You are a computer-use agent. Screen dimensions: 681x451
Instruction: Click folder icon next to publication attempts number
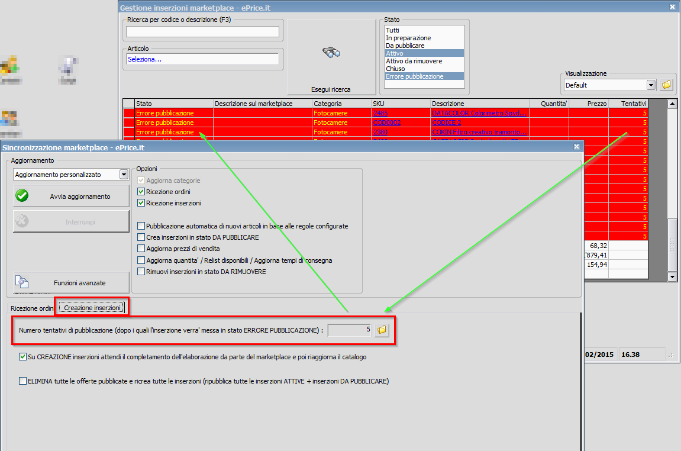tap(382, 330)
